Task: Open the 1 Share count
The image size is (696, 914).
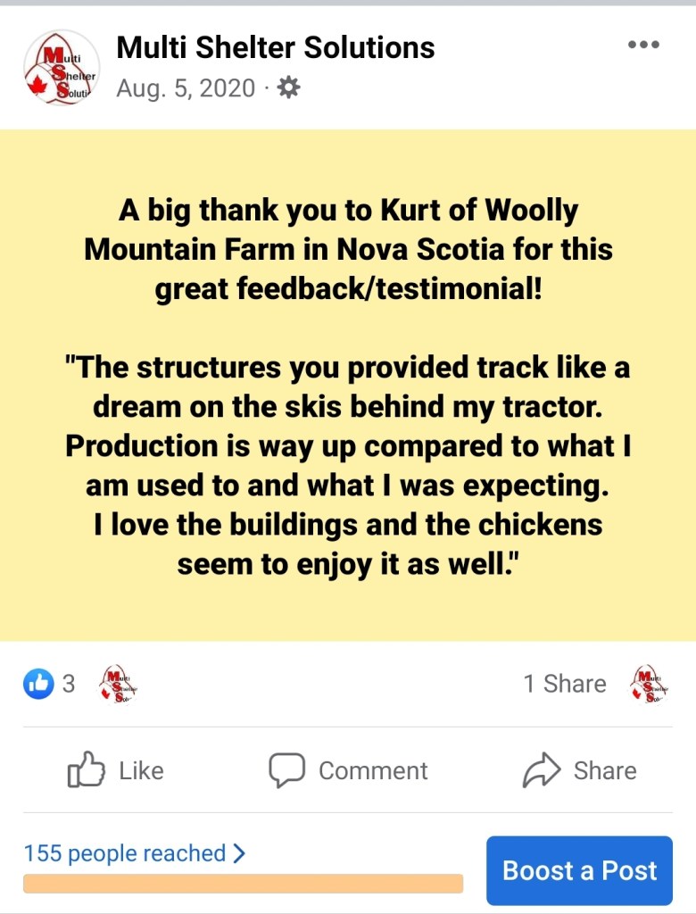Action: pos(564,684)
